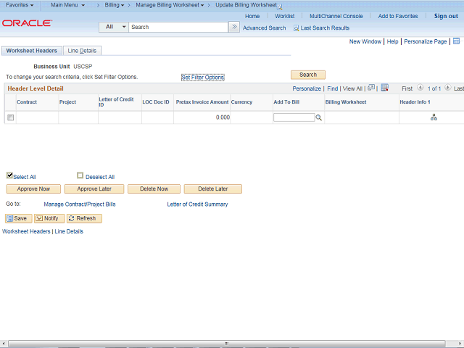This screenshot has height=348, width=464.
Task: Click the search go arrow icon
Action: point(234,27)
